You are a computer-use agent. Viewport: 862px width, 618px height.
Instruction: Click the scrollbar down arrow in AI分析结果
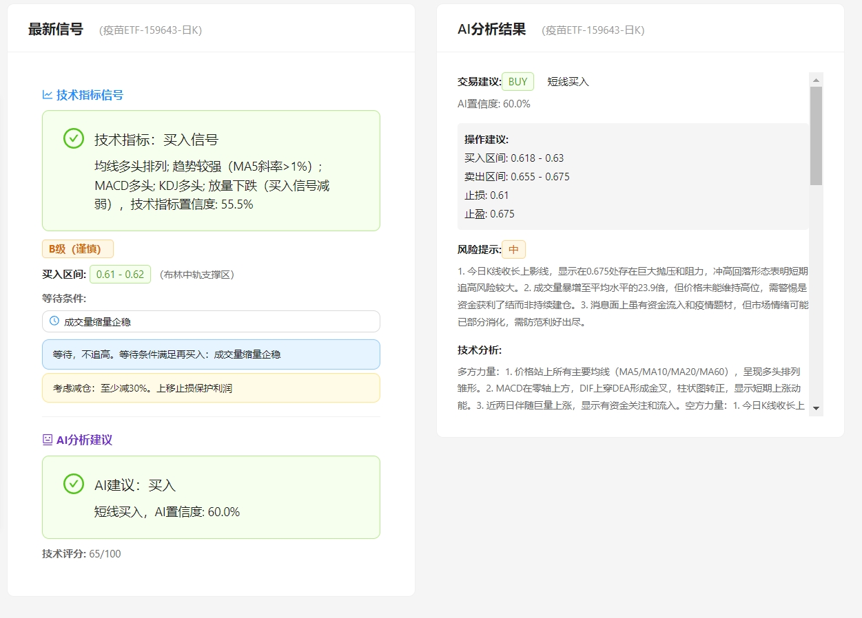click(x=817, y=408)
